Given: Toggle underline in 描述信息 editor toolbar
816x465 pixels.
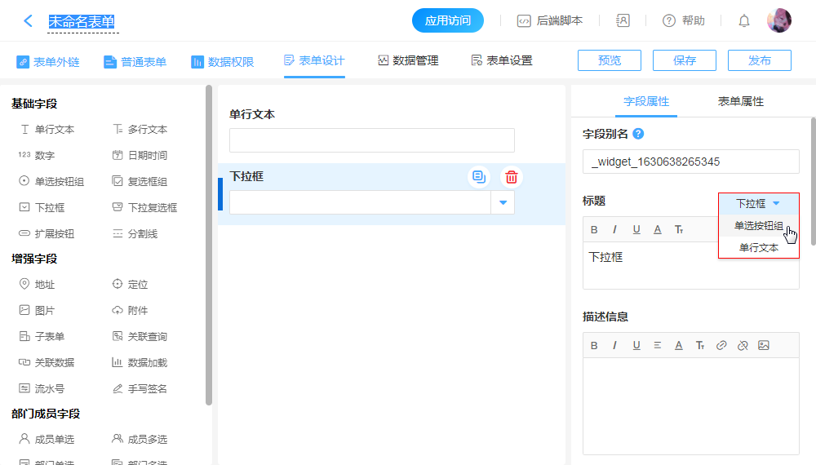Looking at the screenshot, I should coord(636,345).
